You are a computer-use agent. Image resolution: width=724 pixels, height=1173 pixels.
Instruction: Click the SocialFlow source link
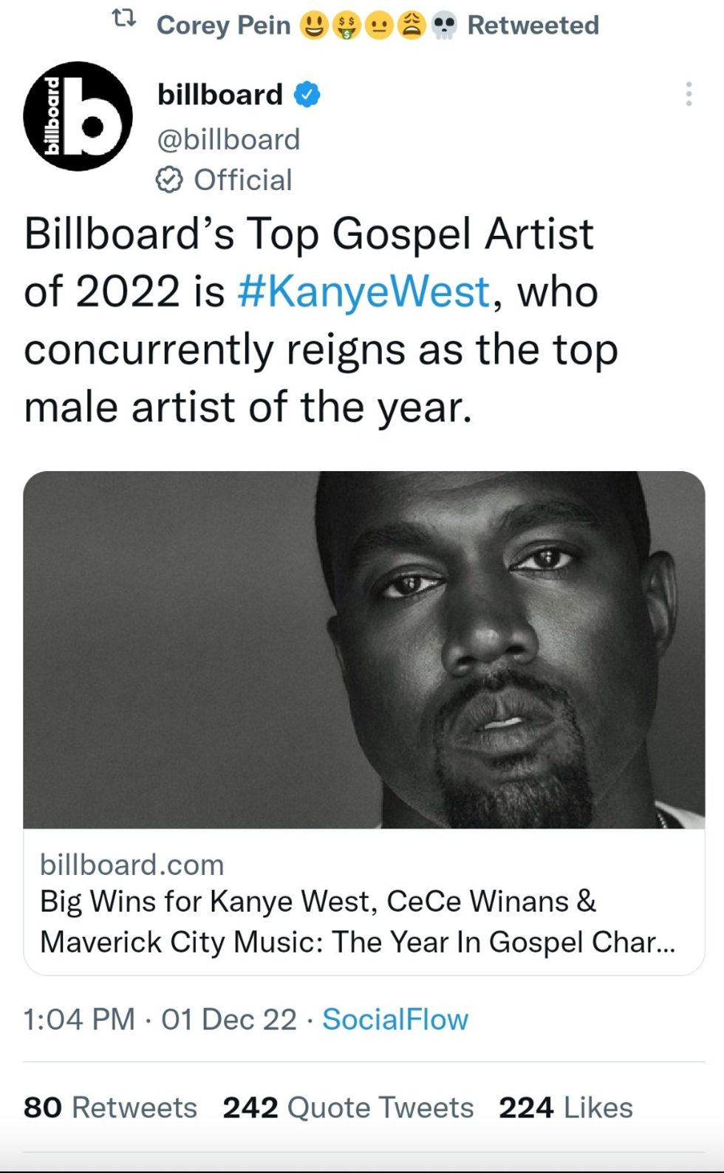(x=395, y=1019)
